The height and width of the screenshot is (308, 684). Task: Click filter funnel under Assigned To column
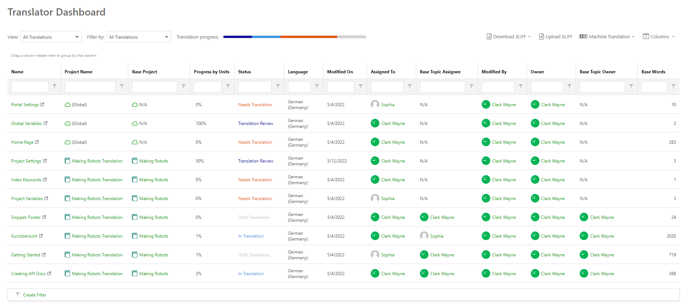pyautogui.click(x=410, y=86)
